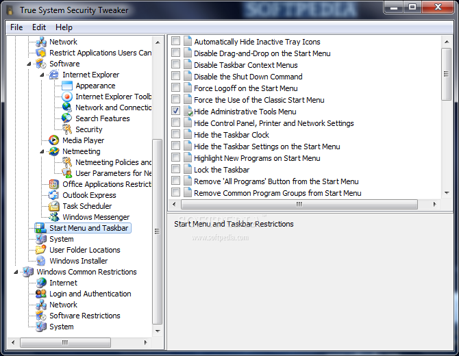Uncheck Hide Administrative Tools Menu checkbox
Image resolution: width=459 pixels, height=356 pixels.
pos(175,111)
